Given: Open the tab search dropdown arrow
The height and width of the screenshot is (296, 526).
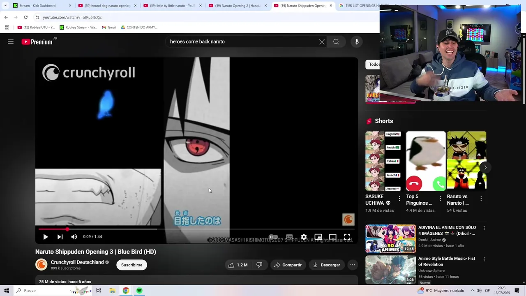Looking at the screenshot, I should (x=5, y=6).
